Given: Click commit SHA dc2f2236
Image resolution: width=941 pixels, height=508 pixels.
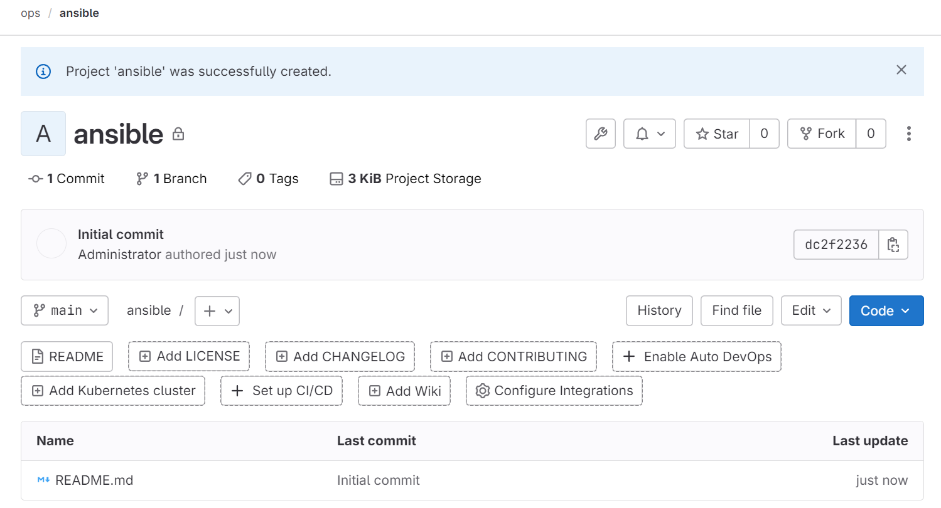Looking at the screenshot, I should pos(836,245).
